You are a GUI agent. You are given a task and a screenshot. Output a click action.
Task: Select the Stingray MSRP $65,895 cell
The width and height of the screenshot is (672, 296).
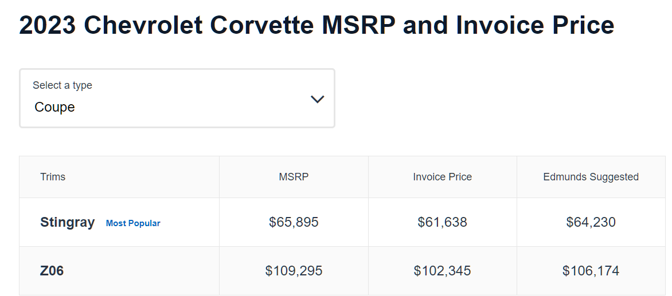point(294,222)
